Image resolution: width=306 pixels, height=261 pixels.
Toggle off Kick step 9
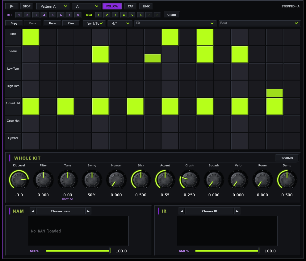170,37
